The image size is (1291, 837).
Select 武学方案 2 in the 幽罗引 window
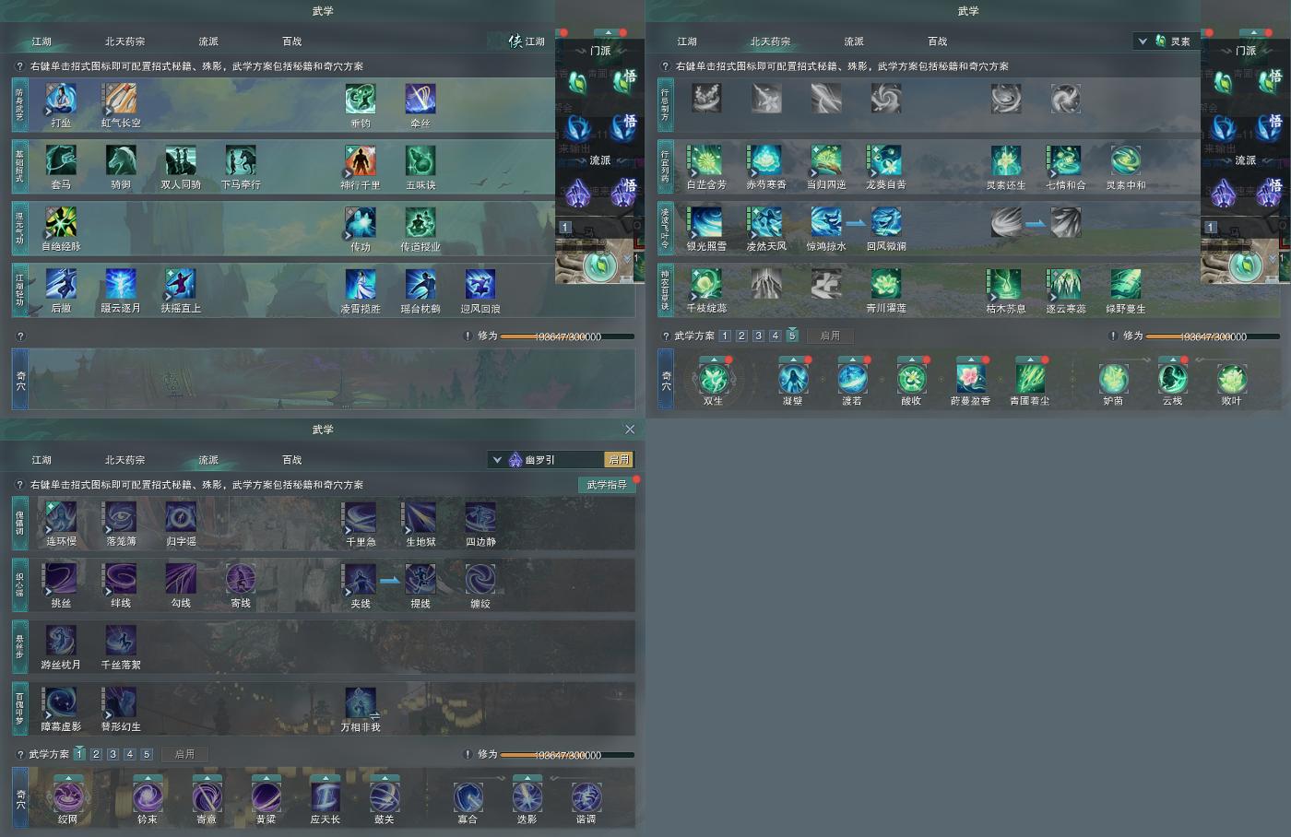pos(96,754)
